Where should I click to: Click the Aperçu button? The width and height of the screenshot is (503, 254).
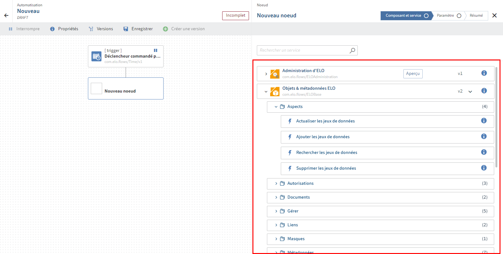coord(413,74)
